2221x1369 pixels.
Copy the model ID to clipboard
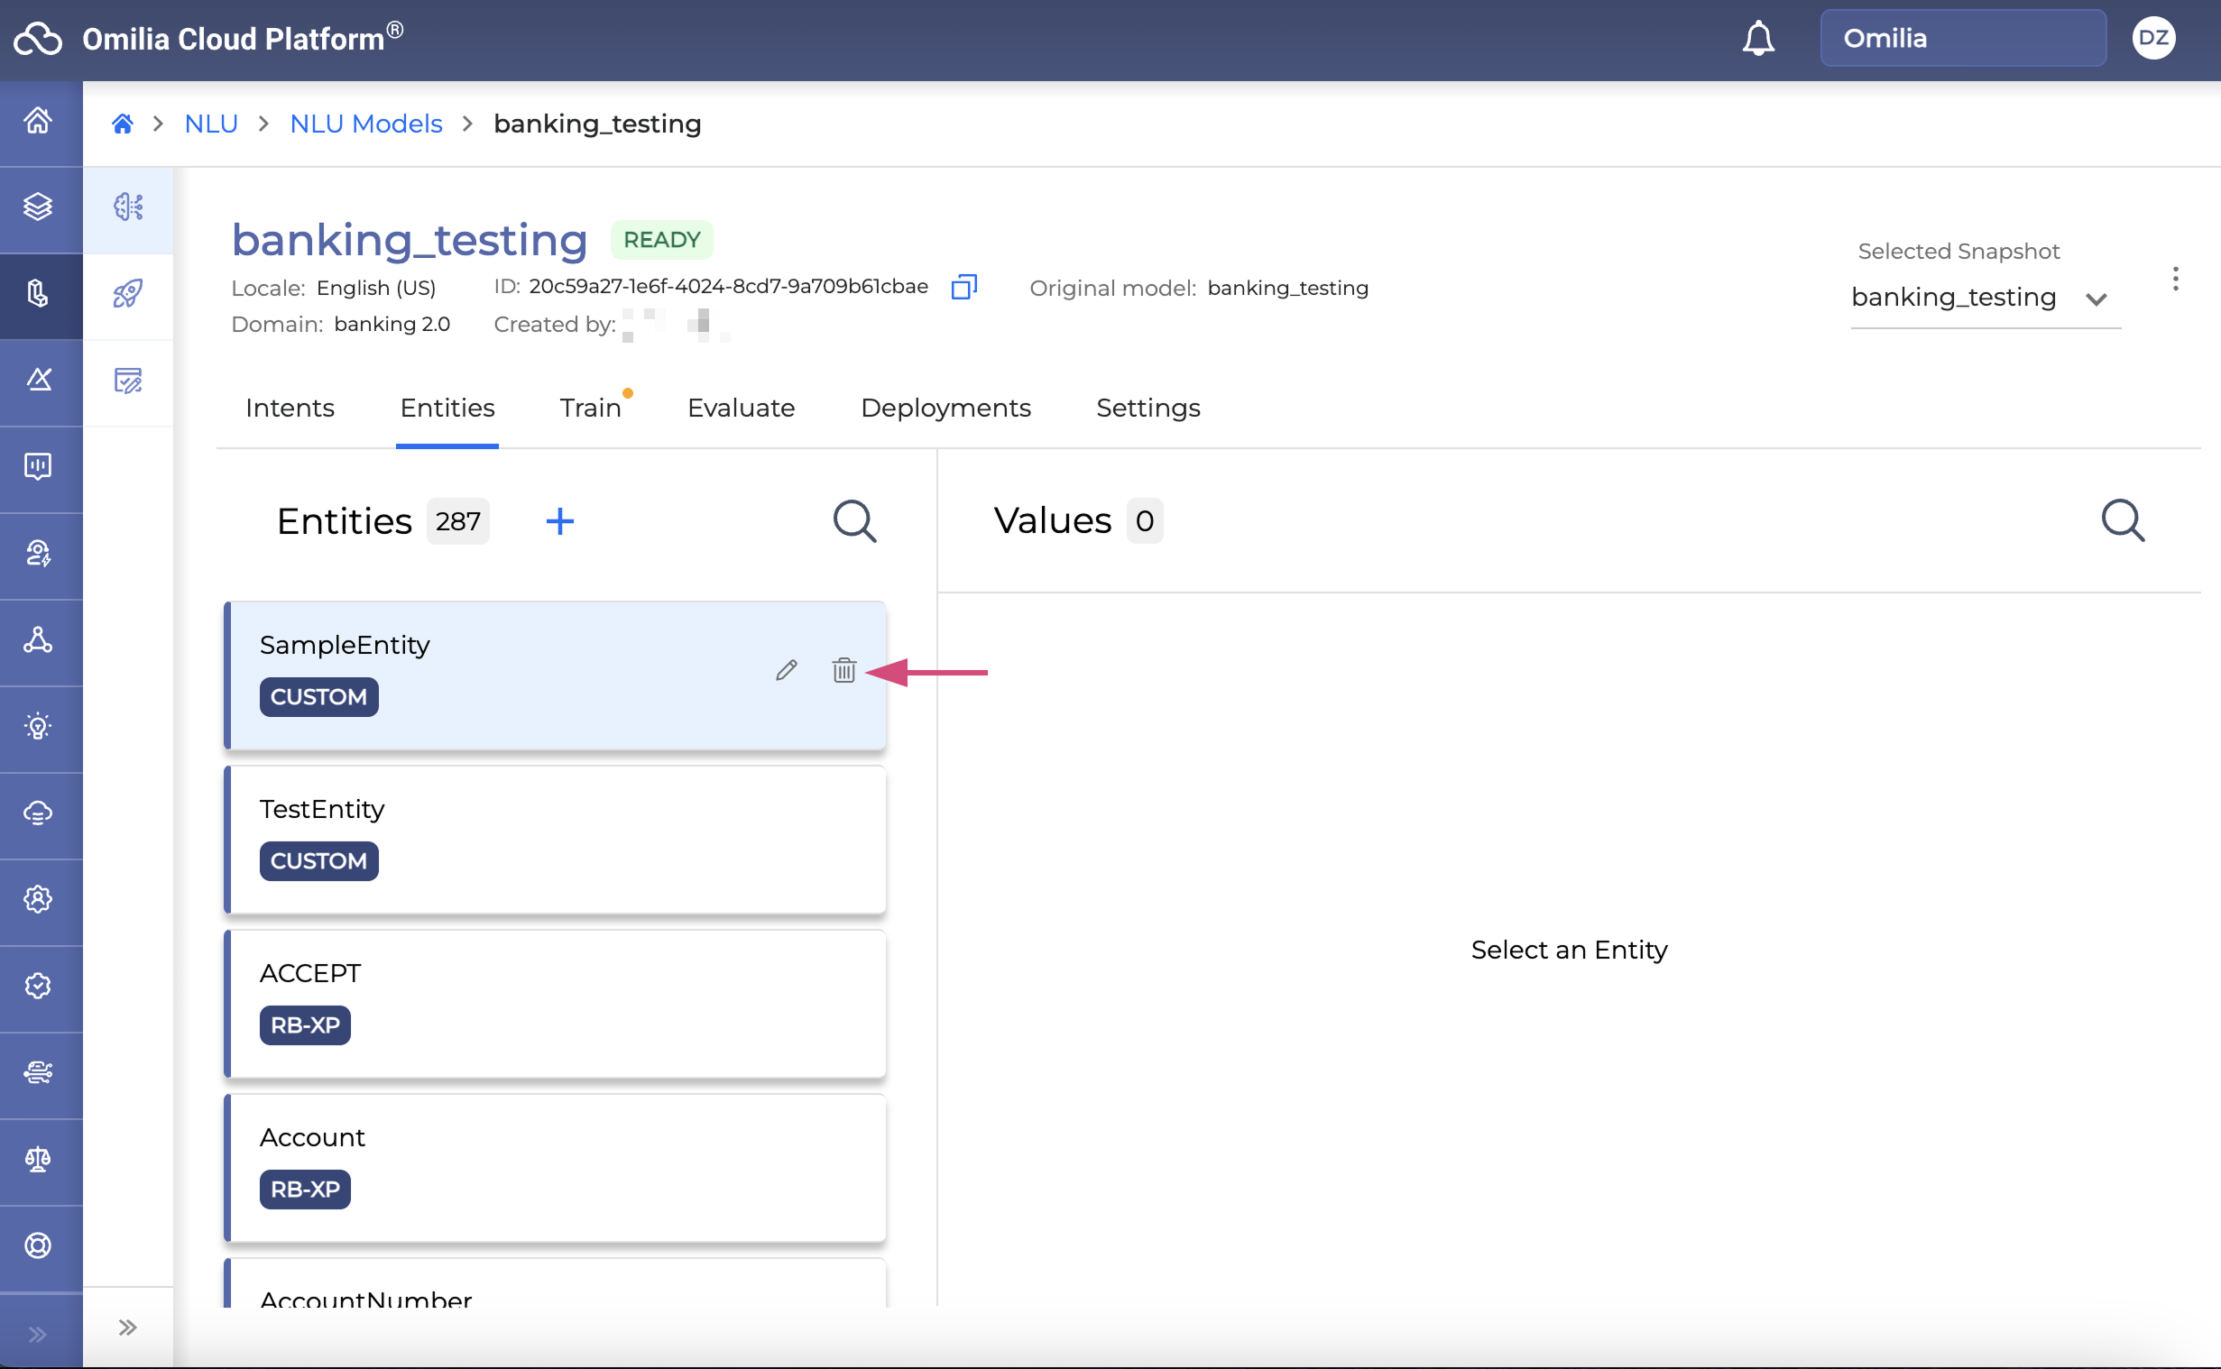coord(963,287)
